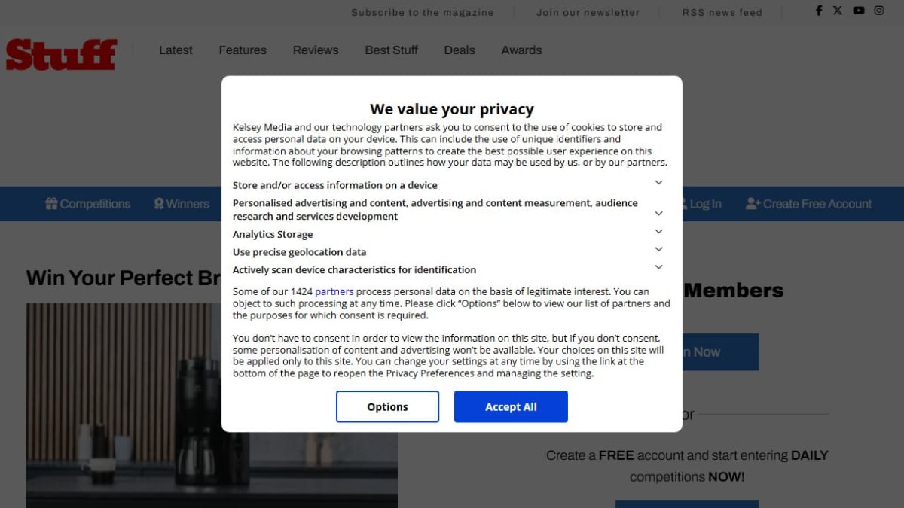904x508 pixels.
Task: Click the Options button
Action: click(x=387, y=406)
